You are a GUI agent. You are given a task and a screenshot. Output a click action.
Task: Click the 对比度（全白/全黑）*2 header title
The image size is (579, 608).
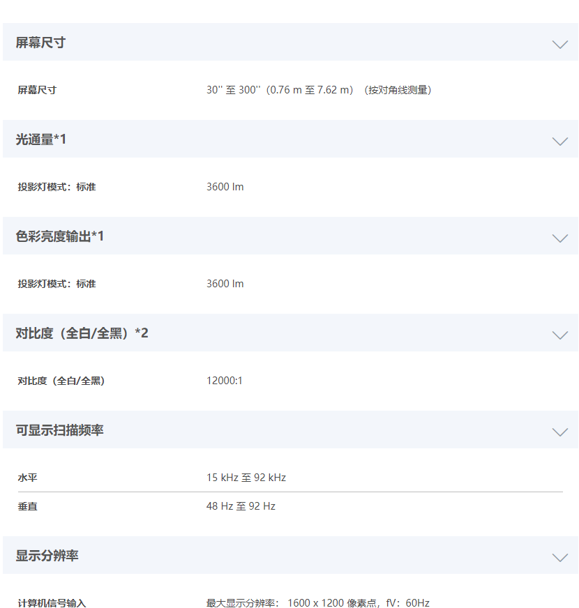click(82, 333)
